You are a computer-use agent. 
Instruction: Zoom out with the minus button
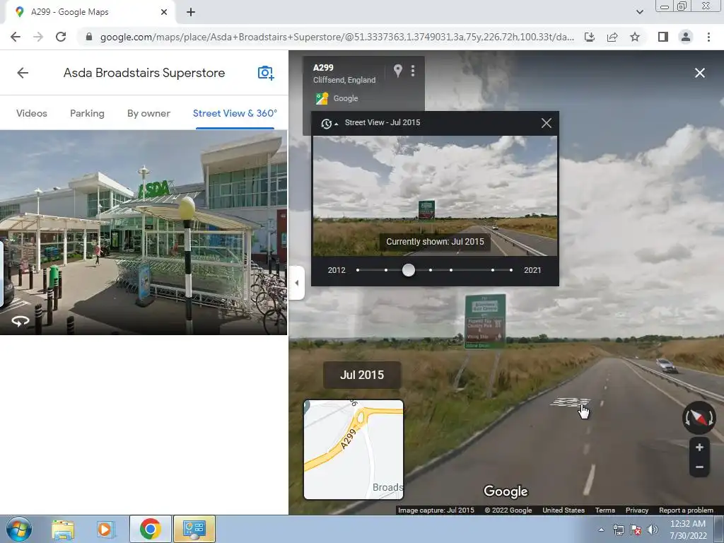[699, 467]
